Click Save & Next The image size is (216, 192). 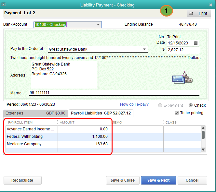coord(158,180)
